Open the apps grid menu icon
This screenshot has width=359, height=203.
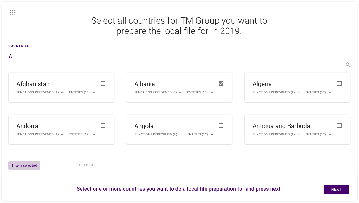[13, 13]
